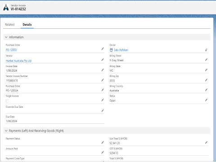Edit the Single Invoice field pencil
Viewport: 216px width, 162px height.
pyautogui.click(x=103, y=100)
